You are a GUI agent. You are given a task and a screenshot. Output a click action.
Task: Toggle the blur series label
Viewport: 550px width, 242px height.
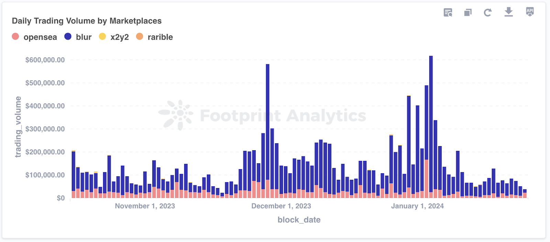coord(84,37)
